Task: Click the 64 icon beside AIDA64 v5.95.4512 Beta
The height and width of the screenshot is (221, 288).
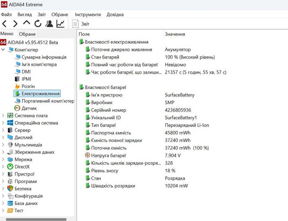Action: coord(3,42)
